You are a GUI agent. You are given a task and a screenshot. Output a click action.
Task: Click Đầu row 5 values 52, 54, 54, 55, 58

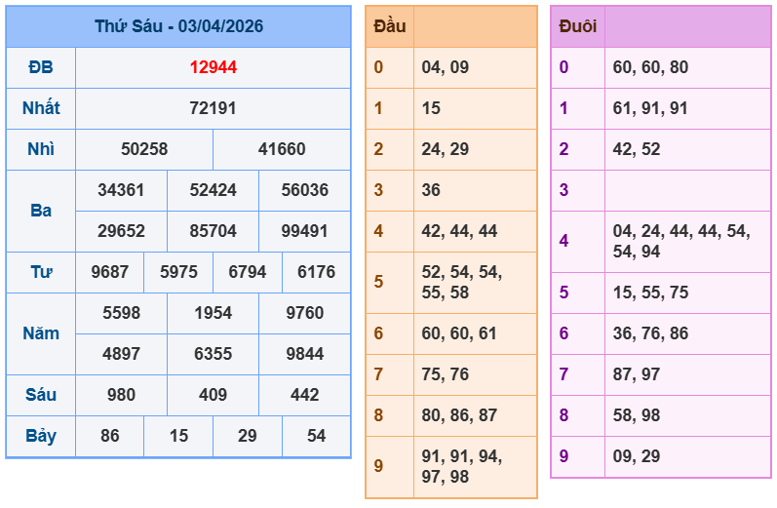pos(462,283)
